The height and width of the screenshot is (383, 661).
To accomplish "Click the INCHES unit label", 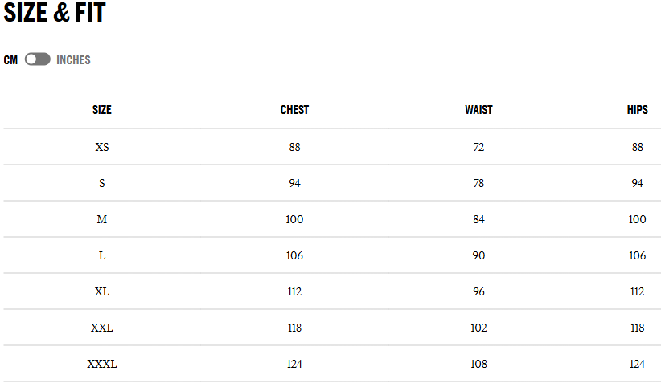I will point(73,60).
